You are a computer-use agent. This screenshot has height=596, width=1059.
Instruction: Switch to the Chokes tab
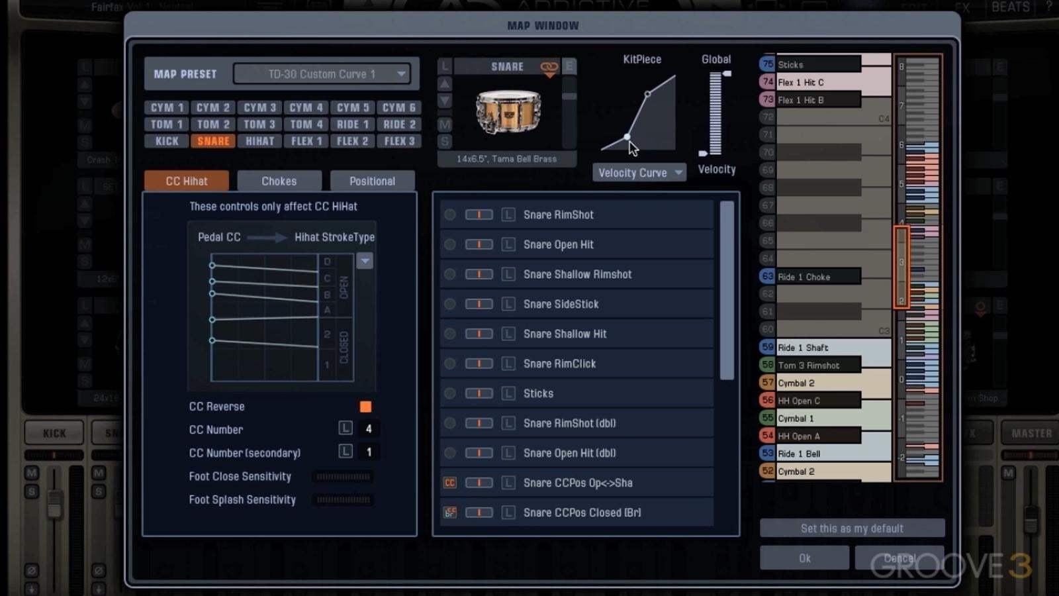point(279,181)
